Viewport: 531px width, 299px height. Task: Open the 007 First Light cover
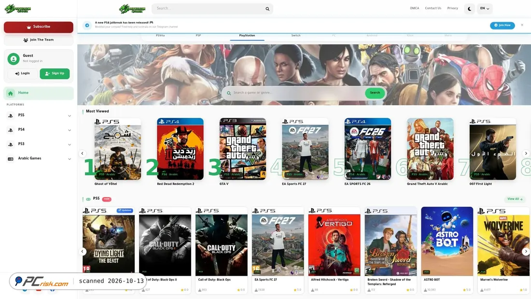pos(493,149)
